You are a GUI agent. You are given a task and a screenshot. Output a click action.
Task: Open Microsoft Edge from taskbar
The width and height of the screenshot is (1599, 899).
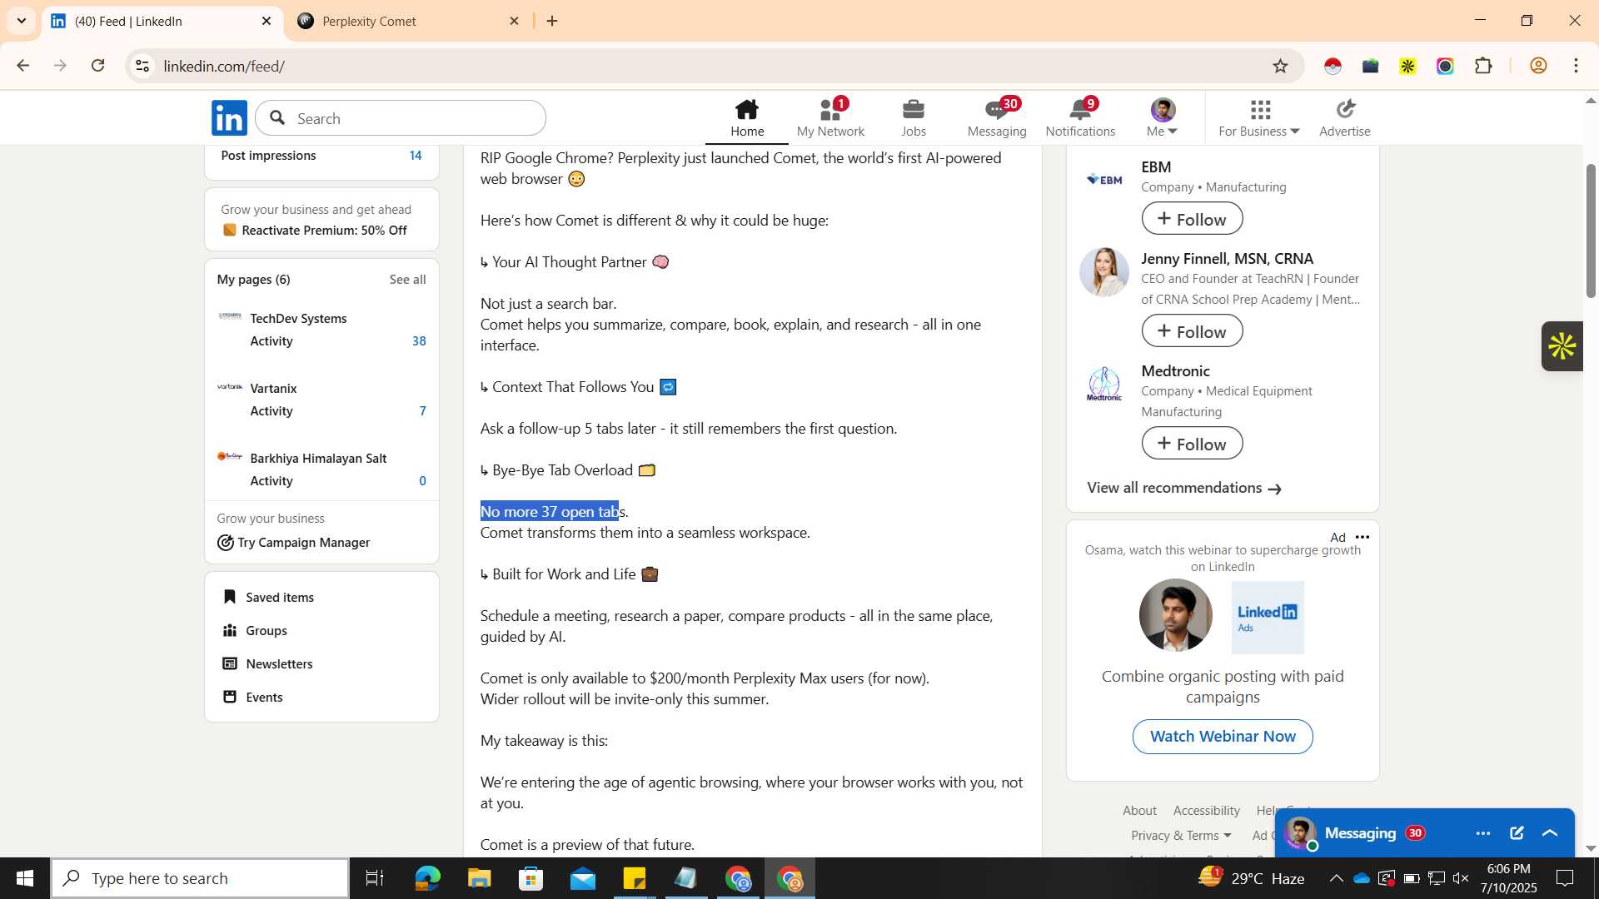click(x=427, y=878)
